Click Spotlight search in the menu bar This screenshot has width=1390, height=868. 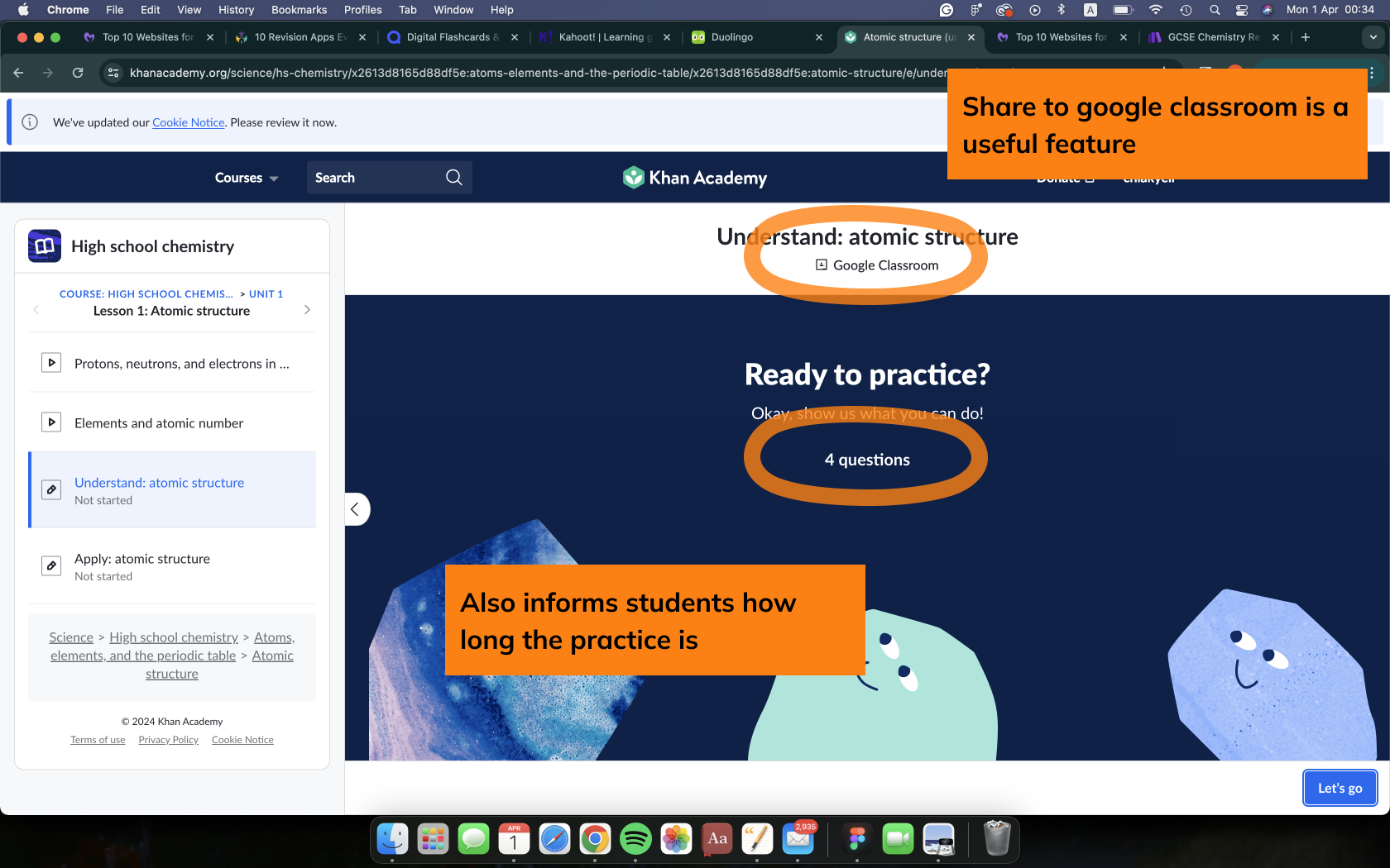pos(1215,10)
